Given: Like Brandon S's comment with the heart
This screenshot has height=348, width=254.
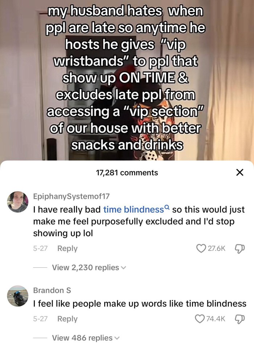Looking at the screenshot, I should (200, 319).
